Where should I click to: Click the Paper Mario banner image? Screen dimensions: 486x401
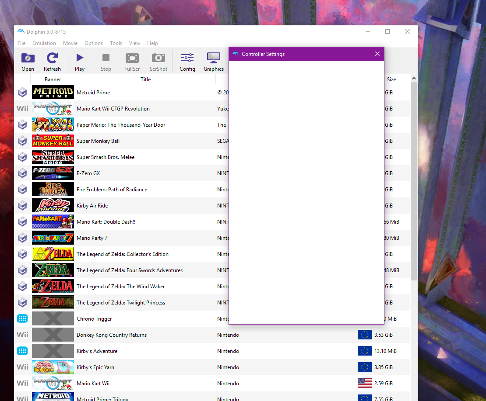[53, 124]
